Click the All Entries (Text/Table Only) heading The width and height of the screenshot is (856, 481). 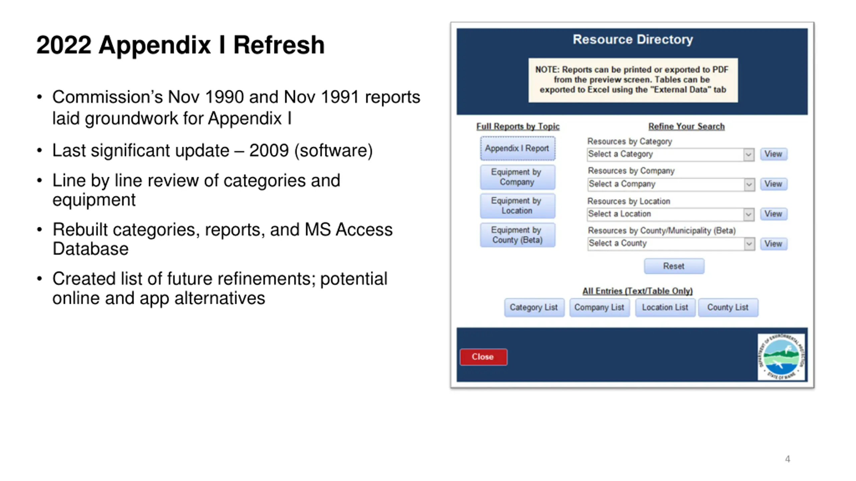[637, 291]
